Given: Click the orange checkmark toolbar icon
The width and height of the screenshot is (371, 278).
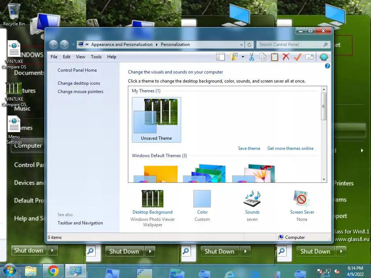Looking at the screenshot, I should point(297,57).
